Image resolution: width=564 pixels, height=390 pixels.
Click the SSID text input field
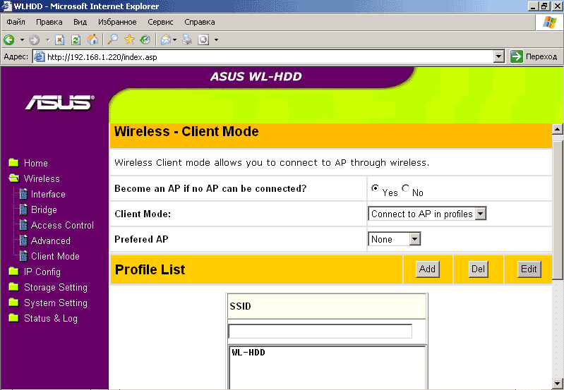point(320,331)
